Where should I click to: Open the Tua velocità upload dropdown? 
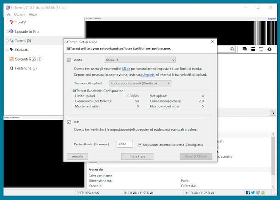coord(140,83)
